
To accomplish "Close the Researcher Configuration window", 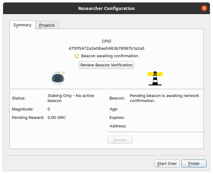I will [204, 8].
